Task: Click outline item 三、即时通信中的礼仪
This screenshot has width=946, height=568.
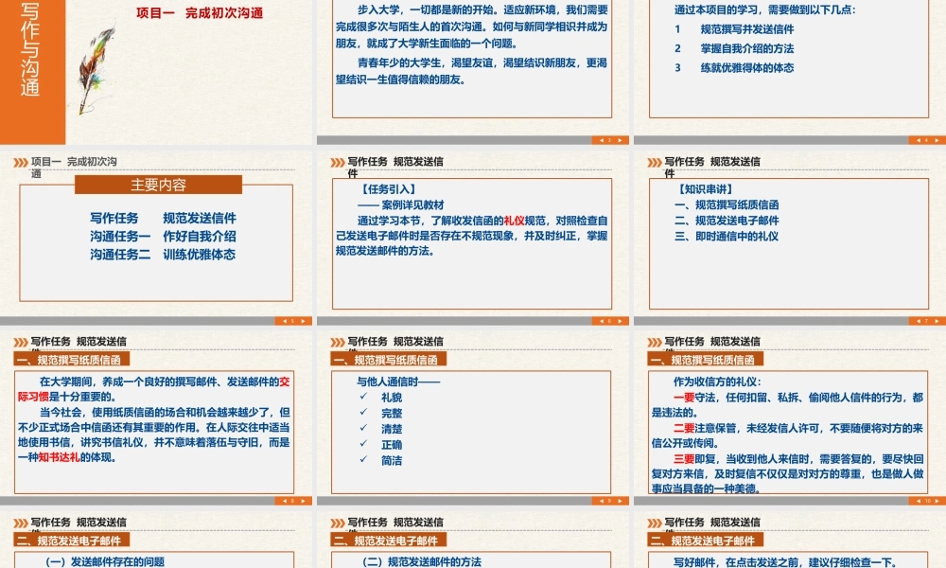Action: pos(727,237)
